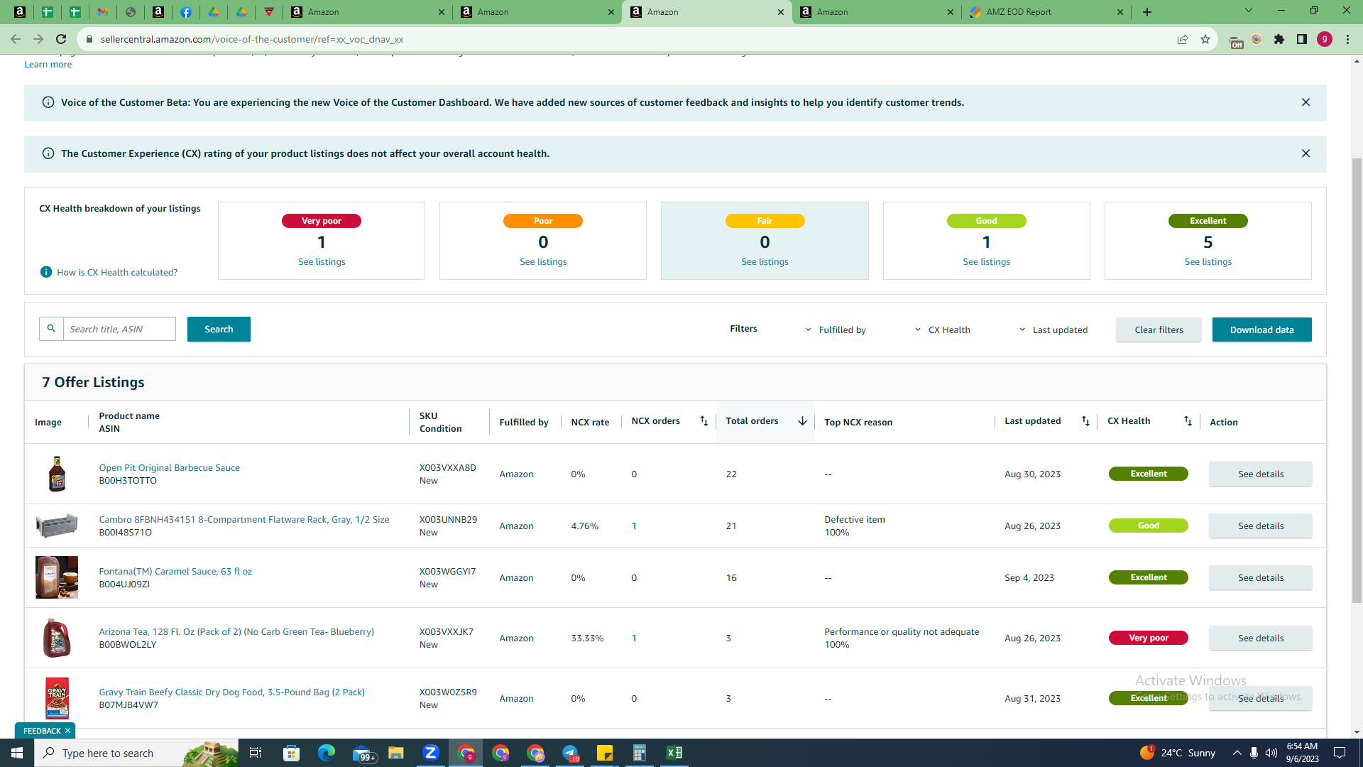Image resolution: width=1363 pixels, height=767 pixels.
Task: Expand the Last updated filter
Action: (x=1053, y=330)
